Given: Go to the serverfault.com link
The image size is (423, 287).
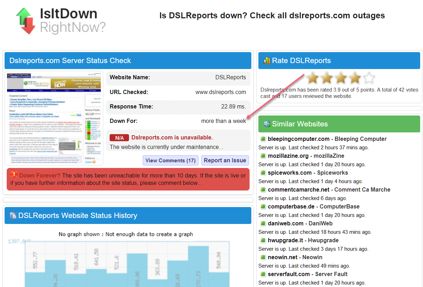Looking at the screenshot, I should point(289,274).
